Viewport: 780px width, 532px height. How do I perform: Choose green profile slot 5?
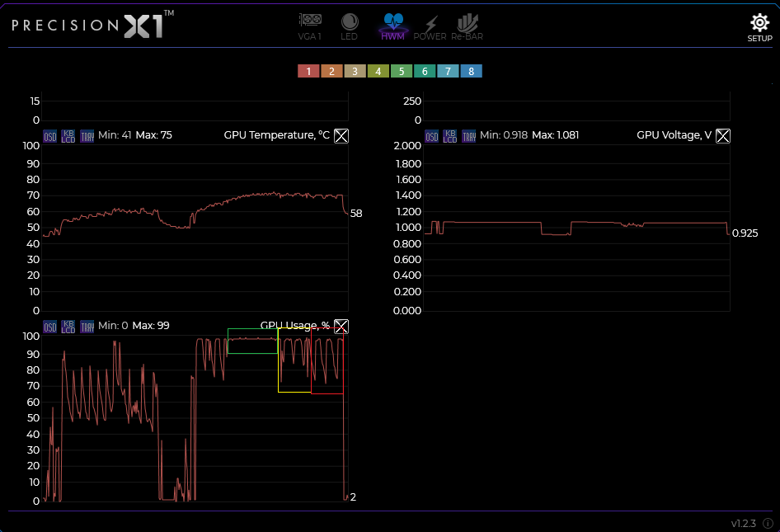pos(402,71)
